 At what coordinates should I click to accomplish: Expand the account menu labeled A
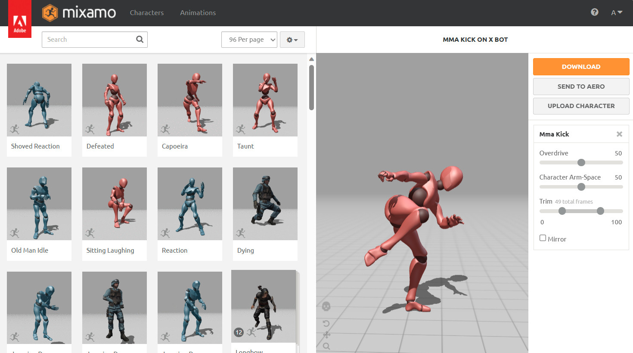coord(616,12)
